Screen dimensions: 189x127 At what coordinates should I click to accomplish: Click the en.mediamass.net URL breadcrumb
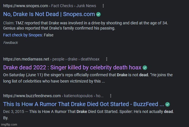coord(26,59)
